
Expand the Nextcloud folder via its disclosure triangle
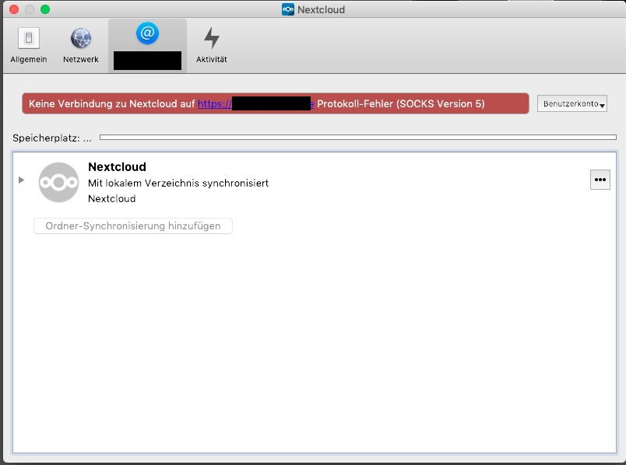(21, 179)
